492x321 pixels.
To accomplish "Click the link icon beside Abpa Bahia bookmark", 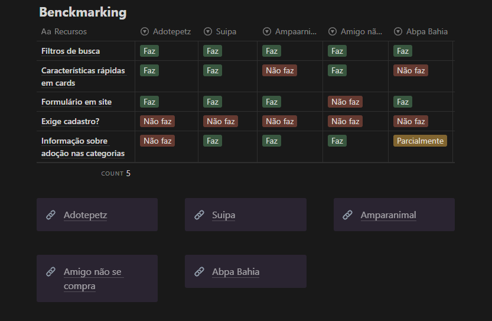I will click(199, 272).
